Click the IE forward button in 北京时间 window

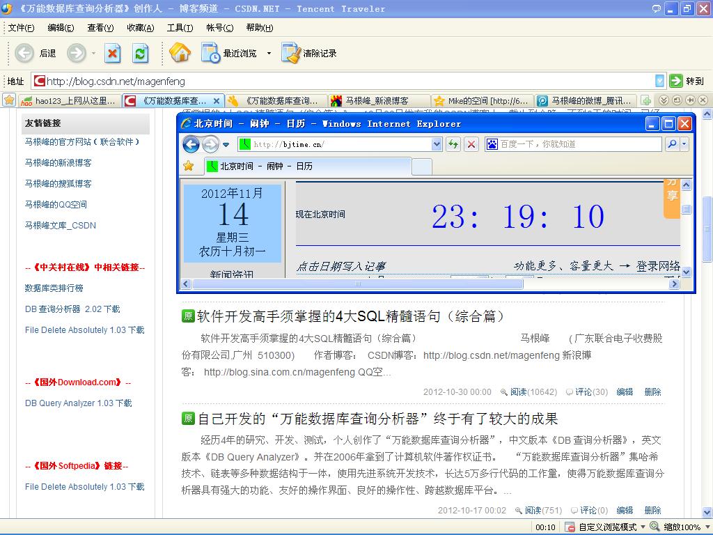210,145
